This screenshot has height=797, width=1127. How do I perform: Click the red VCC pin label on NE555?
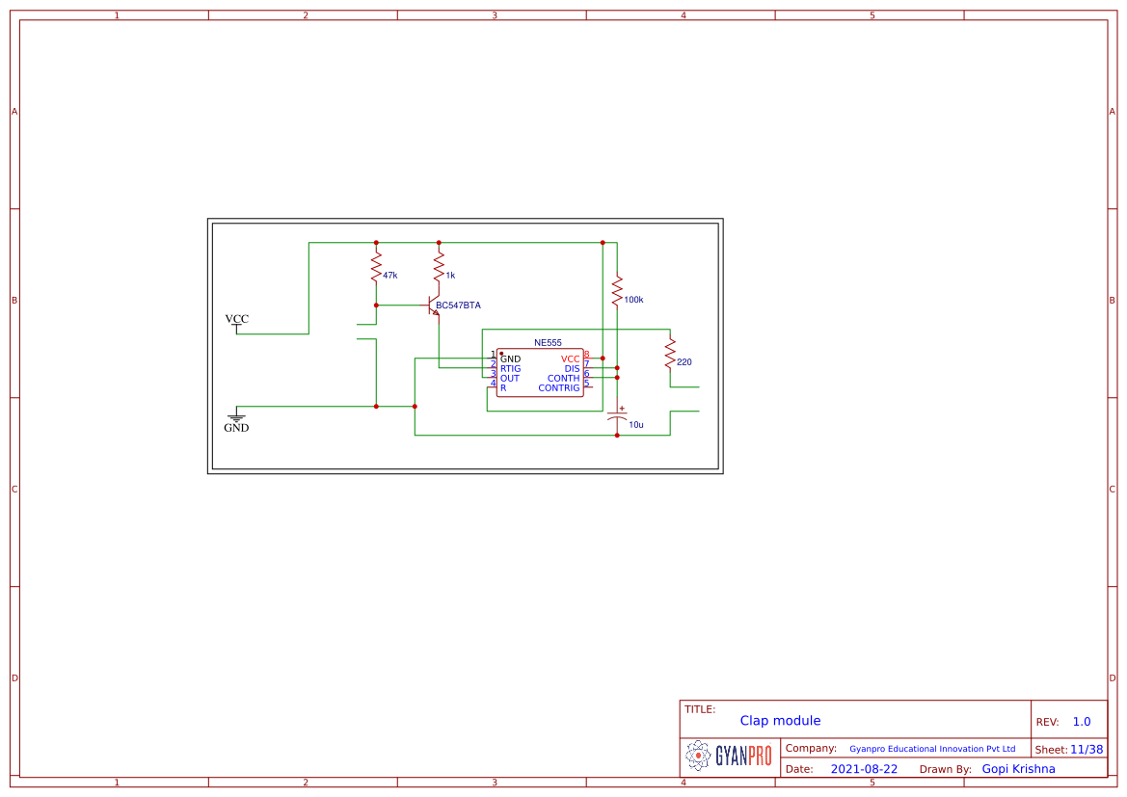point(570,359)
